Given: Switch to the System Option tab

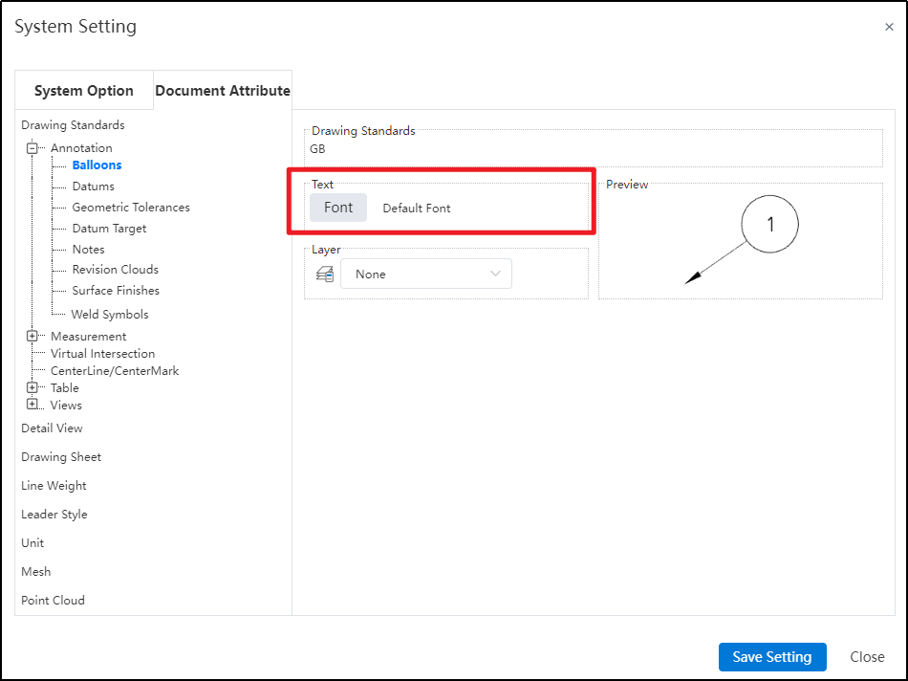Looking at the screenshot, I should click(x=84, y=91).
